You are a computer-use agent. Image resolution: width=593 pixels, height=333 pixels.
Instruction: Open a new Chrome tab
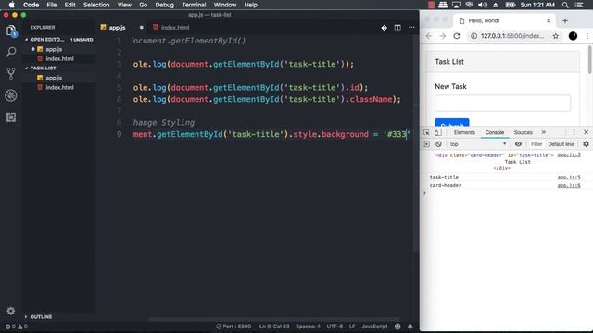(x=565, y=20)
